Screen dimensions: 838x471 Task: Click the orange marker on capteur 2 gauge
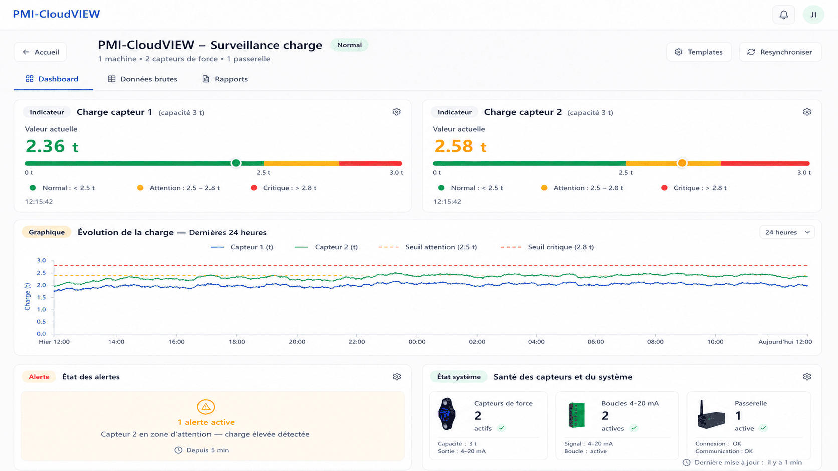click(x=682, y=163)
